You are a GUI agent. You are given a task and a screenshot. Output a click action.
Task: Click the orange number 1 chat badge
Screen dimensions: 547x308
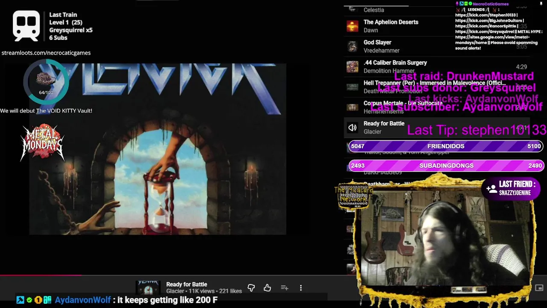[x=38, y=300]
